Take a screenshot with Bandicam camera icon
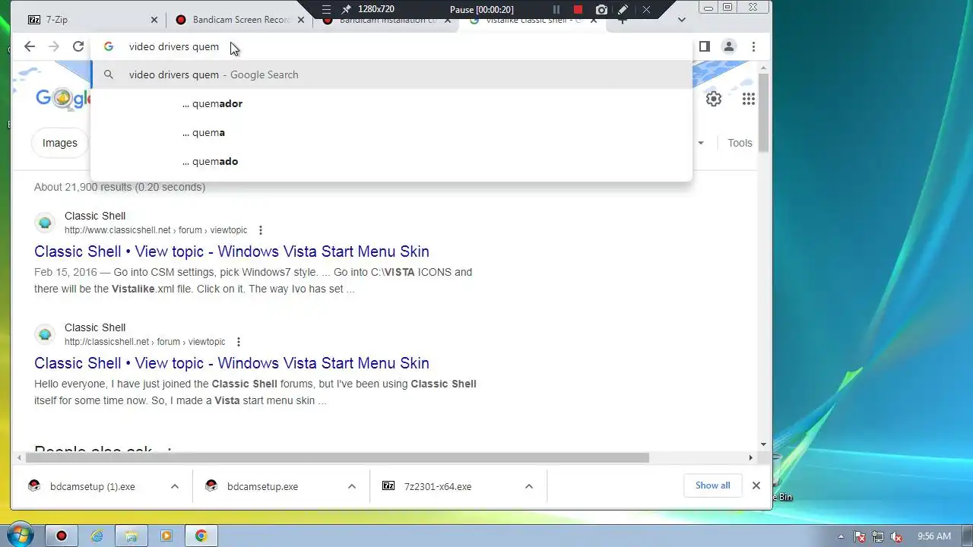The height and width of the screenshot is (547, 973). [601, 9]
